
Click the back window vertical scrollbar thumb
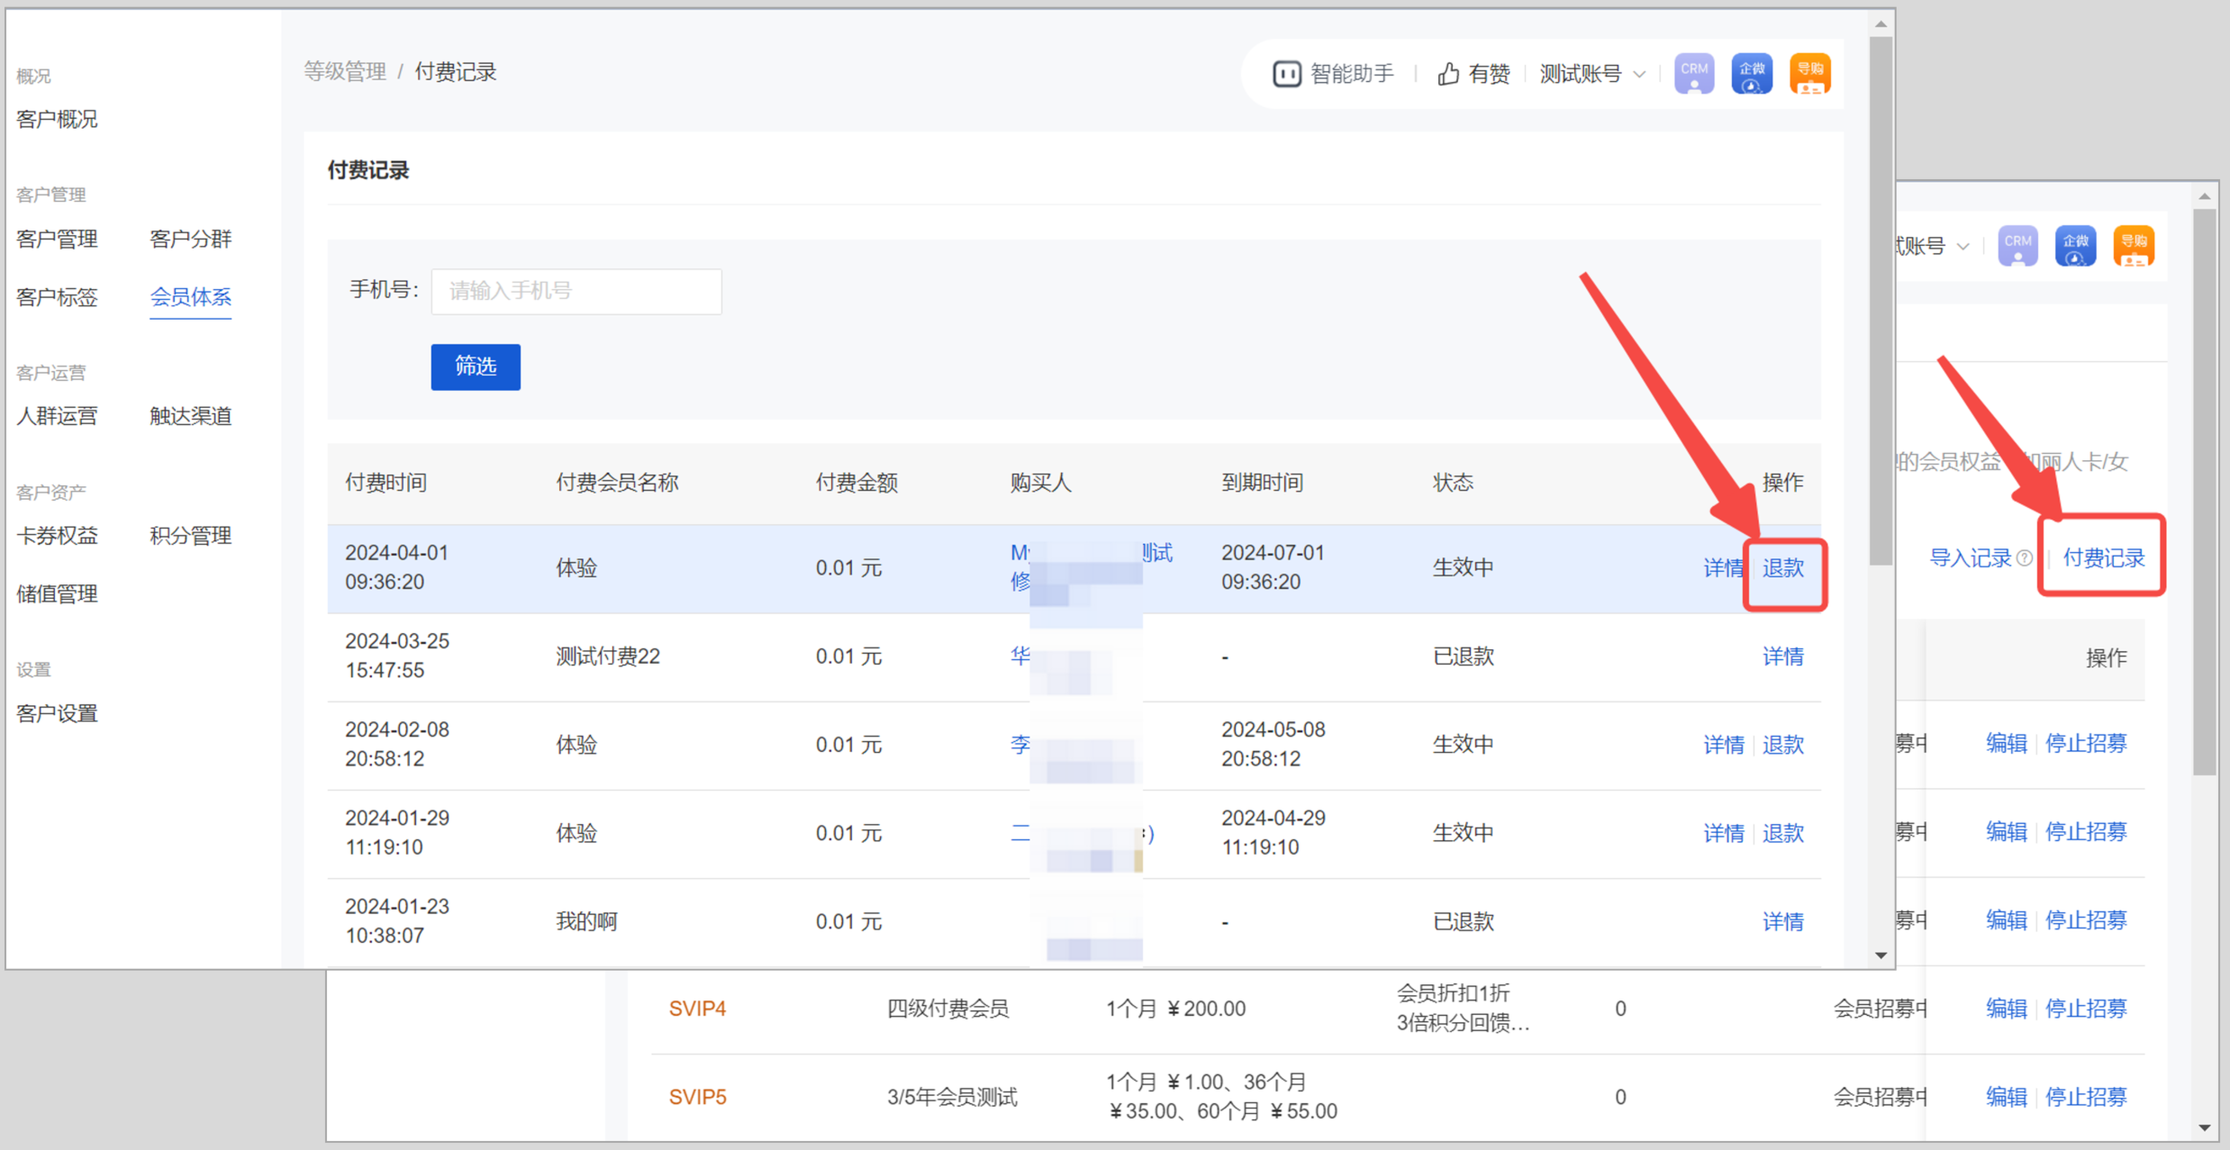click(2205, 492)
